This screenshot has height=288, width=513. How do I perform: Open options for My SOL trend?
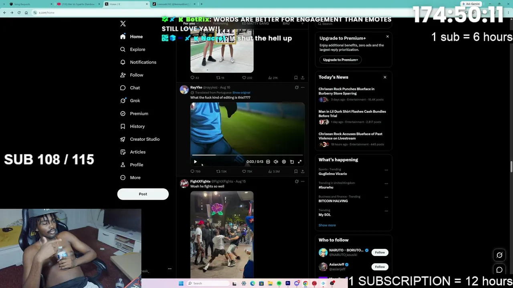386,211
